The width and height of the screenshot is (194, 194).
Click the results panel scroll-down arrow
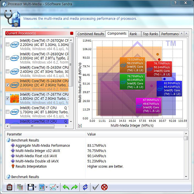click(186, 177)
